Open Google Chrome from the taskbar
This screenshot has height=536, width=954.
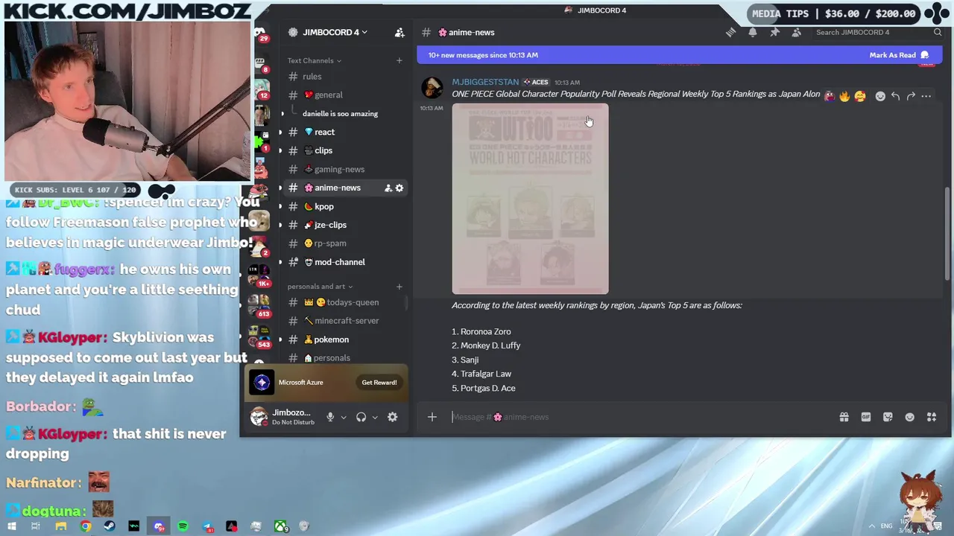pyautogui.click(x=86, y=526)
